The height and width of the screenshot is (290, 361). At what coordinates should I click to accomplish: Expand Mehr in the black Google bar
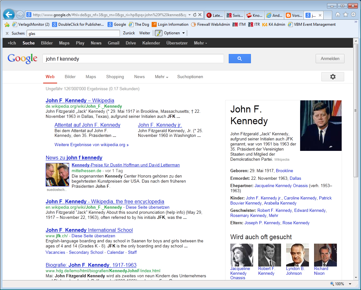tap(200, 43)
